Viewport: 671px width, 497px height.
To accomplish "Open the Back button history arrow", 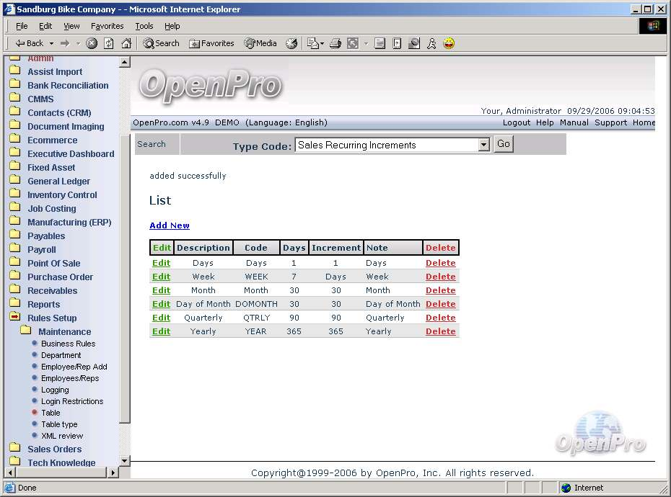I will [51, 43].
